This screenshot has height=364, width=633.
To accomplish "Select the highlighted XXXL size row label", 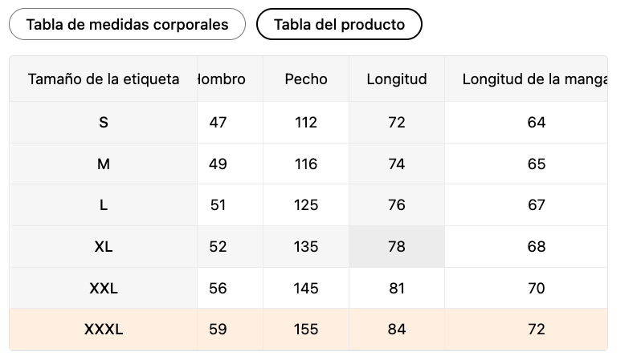I will [104, 330].
